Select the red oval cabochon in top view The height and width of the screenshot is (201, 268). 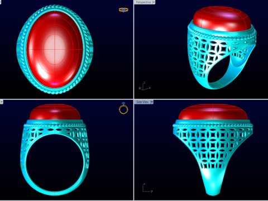[x=55, y=49]
